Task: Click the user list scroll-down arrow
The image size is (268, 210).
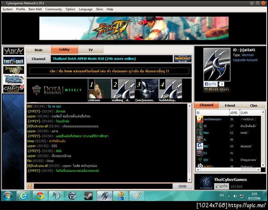Action: (263, 165)
